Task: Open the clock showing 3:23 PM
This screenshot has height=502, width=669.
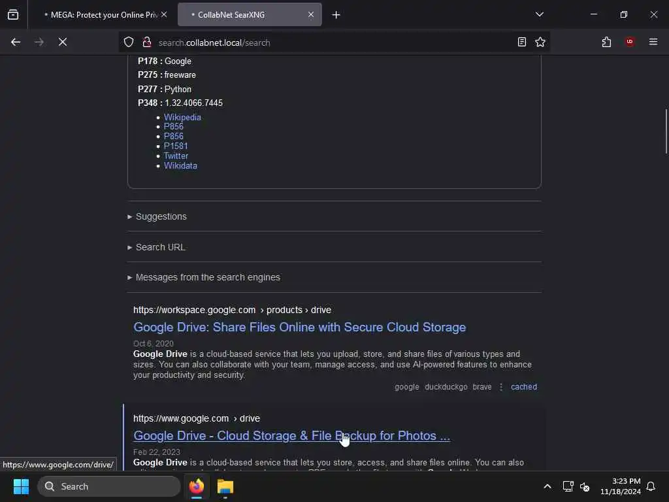Action: tap(621, 486)
